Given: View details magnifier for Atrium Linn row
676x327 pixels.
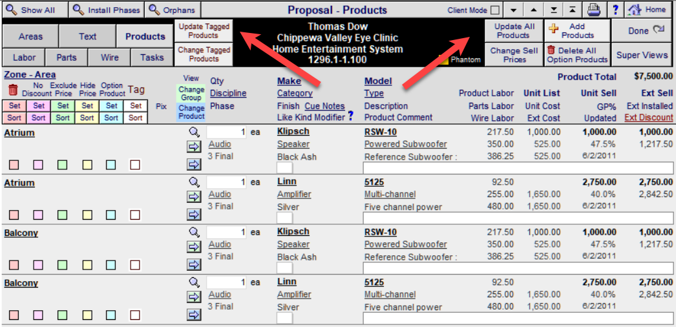Looking at the screenshot, I should click(195, 182).
